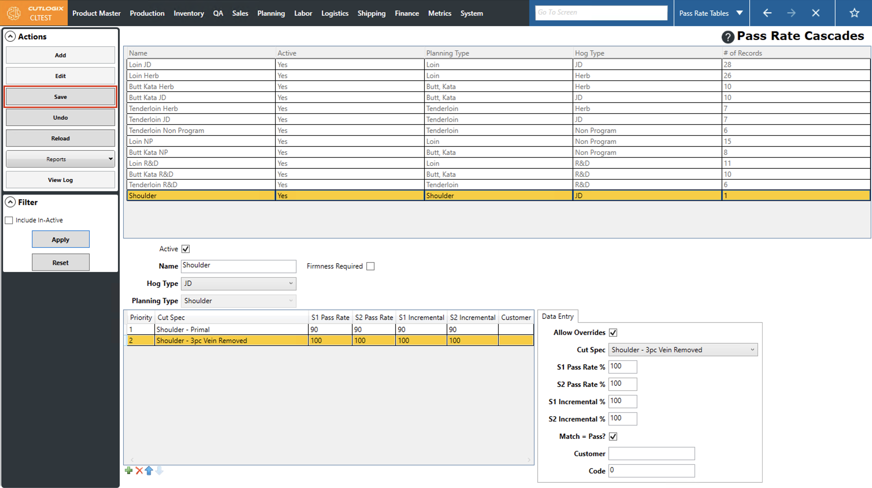The image size is (872, 488).
Task: Collapse the Actions panel chevron
Action: click(10, 37)
